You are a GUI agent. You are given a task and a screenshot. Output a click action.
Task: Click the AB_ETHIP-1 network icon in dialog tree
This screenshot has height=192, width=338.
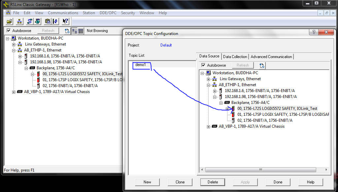pyautogui.click(x=215, y=85)
